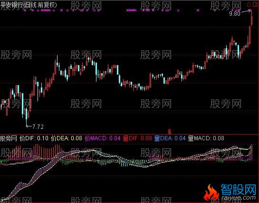Click the 价MACD: 0.04 value
The width and height of the screenshot is (259, 203).
point(103,138)
